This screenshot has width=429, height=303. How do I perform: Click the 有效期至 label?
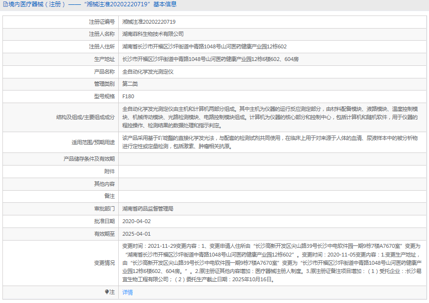click(x=104, y=234)
